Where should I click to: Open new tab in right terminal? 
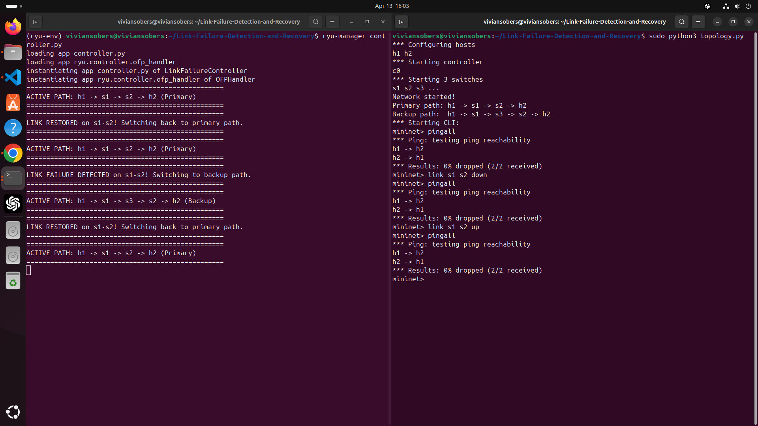click(402, 22)
